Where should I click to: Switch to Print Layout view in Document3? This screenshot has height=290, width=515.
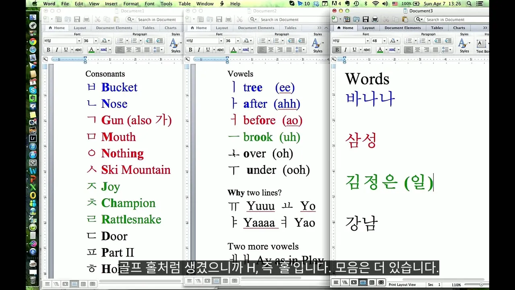[363, 282]
